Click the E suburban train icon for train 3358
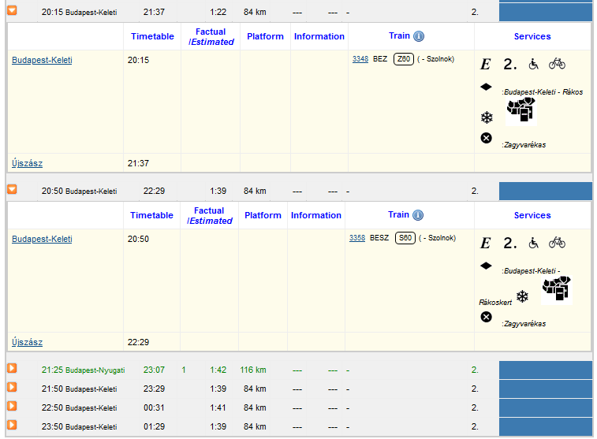 tap(486, 243)
